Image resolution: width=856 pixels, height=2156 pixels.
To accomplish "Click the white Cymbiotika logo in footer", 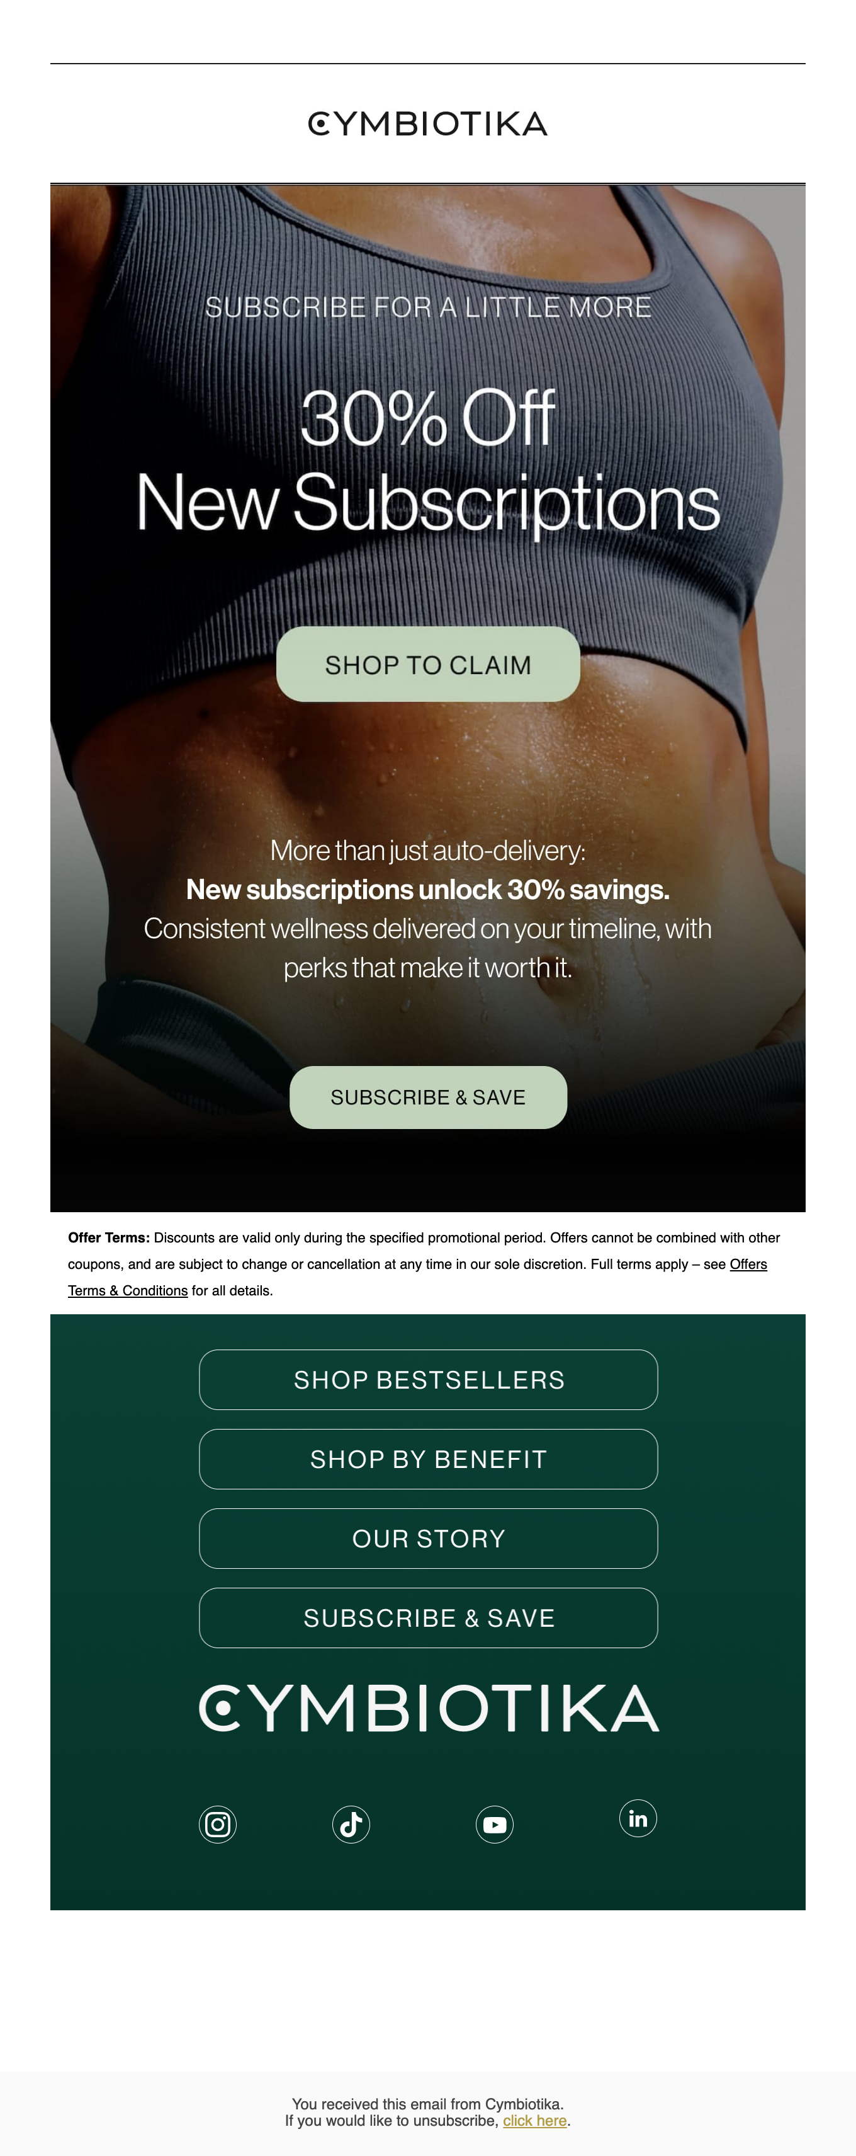I will tap(429, 1708).
